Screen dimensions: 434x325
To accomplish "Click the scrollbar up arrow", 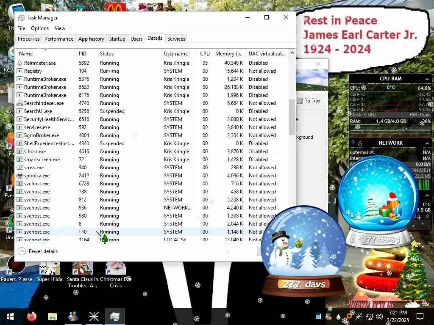I will pyautogui.click(x=292, y=52).
